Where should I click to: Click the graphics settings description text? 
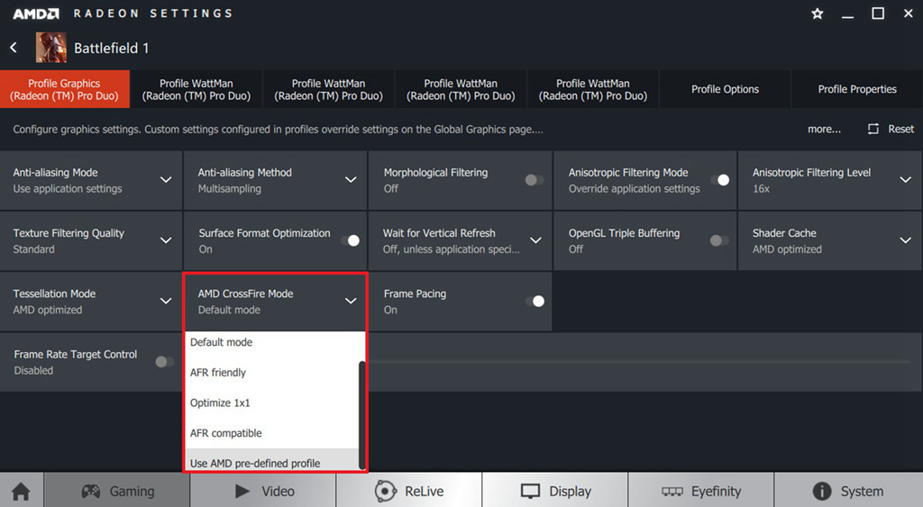point(278,130)
